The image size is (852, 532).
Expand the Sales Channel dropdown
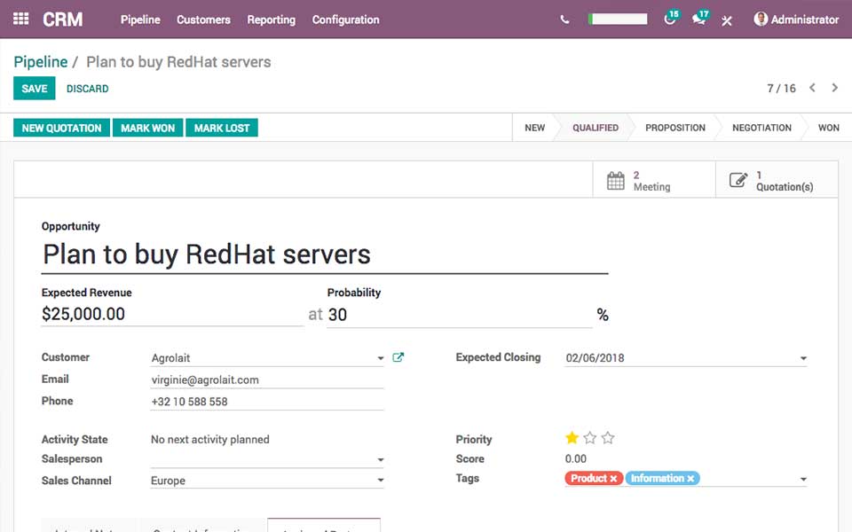click(x=381, y=480)
